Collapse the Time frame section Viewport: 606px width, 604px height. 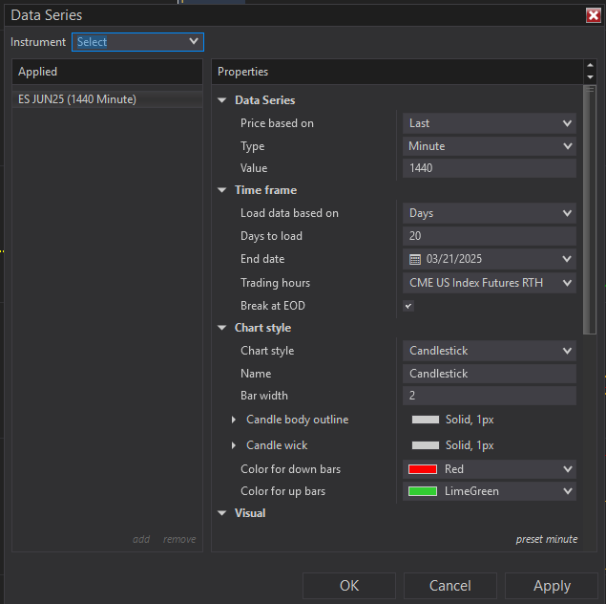222,190
